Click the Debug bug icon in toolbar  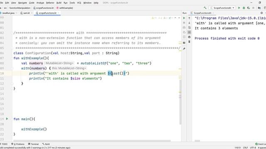244,8
